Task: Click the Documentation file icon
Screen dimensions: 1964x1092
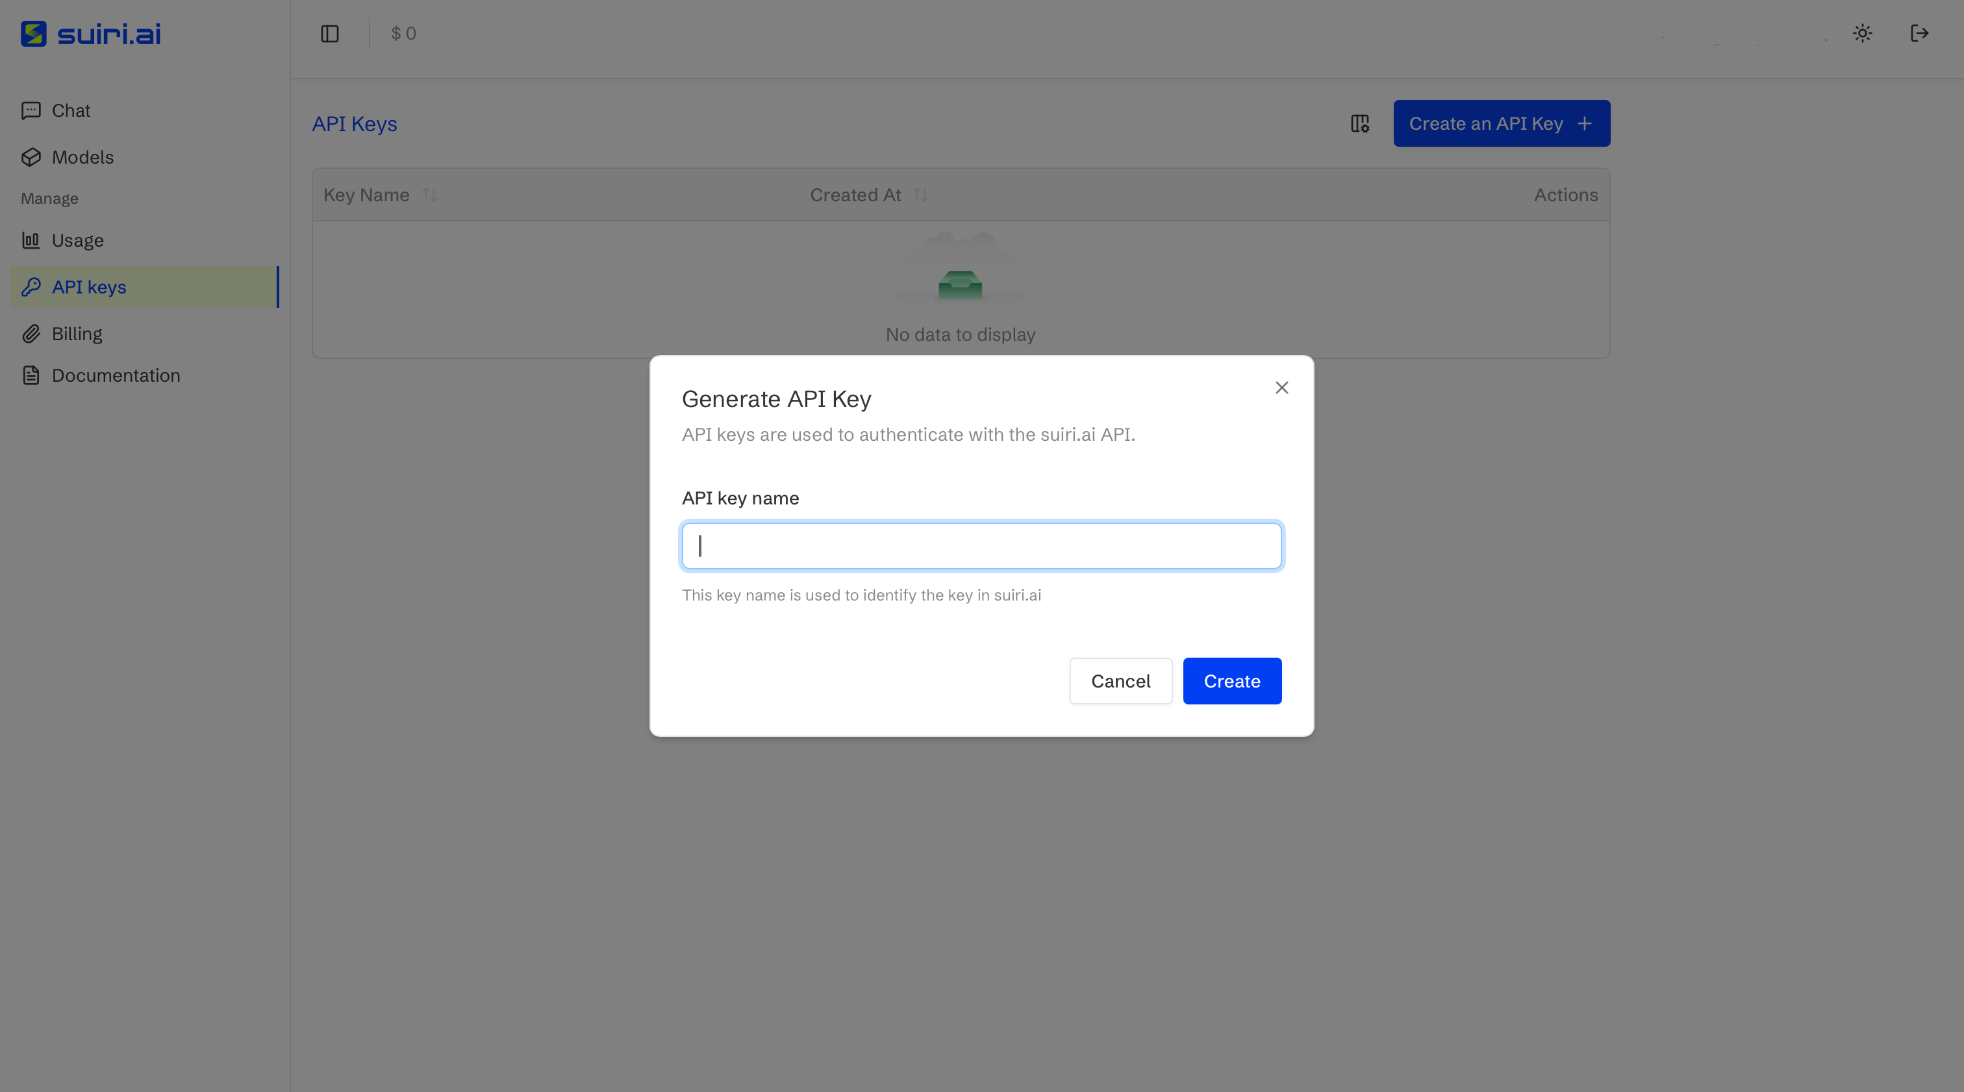Action: pyautogui.click(x=31, y=376)
